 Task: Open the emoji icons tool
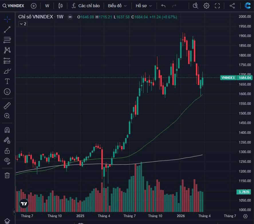(7, 92)
